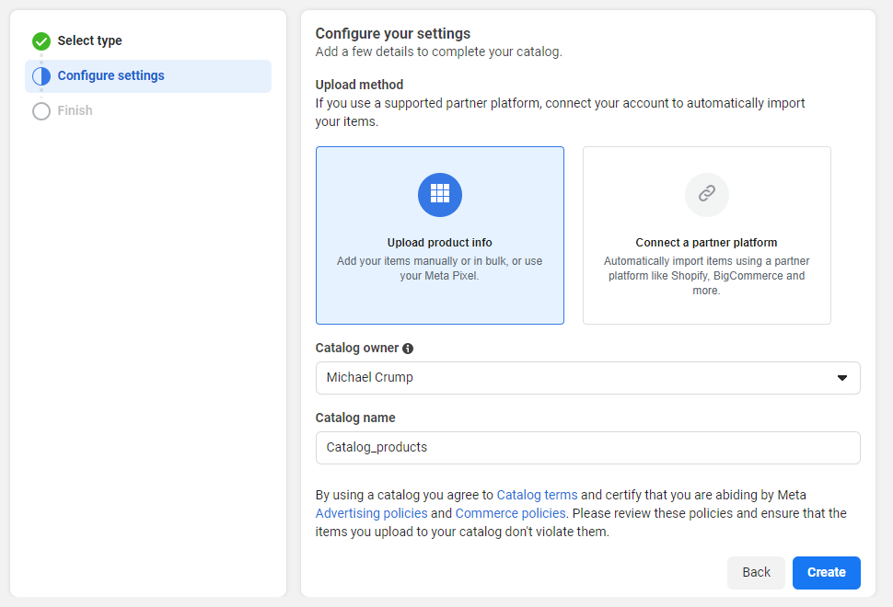Image resolution: width=893 pixels, height=607 pixels.
Task: Open the Commerce policies link
Action: [510, 513]
